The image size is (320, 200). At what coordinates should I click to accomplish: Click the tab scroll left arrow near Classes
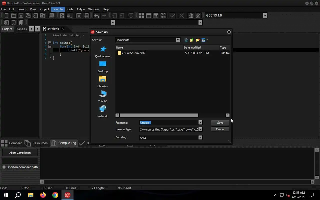[x=31, y=29]
